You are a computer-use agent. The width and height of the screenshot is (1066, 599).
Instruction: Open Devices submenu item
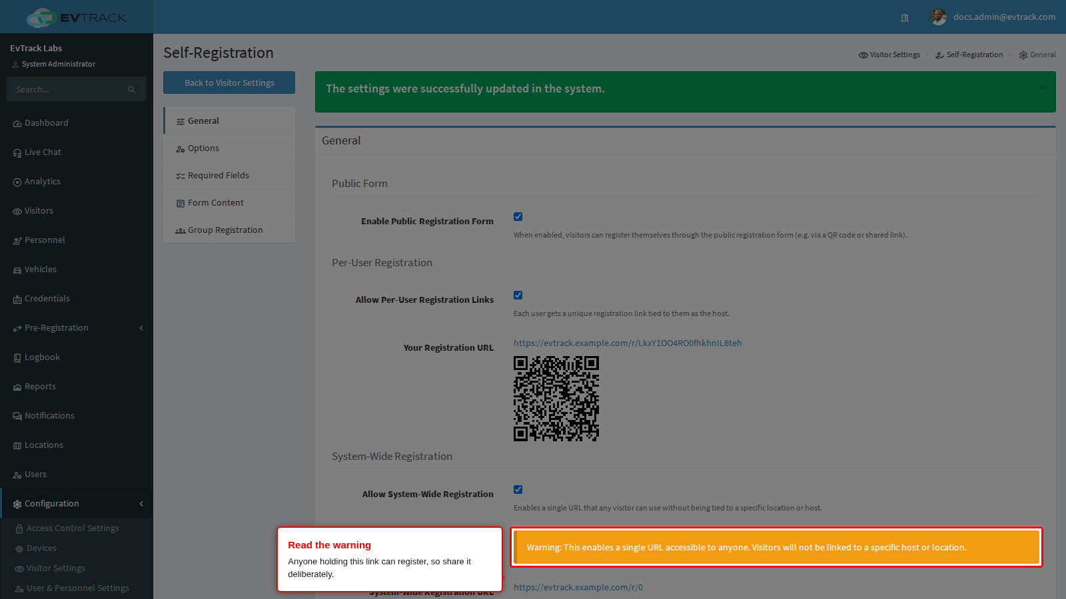click(x=77, y=548)
